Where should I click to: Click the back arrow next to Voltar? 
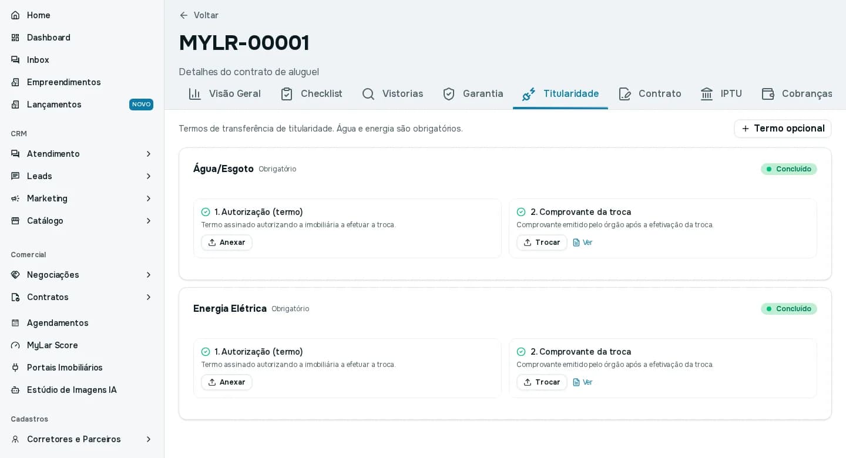(x=184, y=15)
